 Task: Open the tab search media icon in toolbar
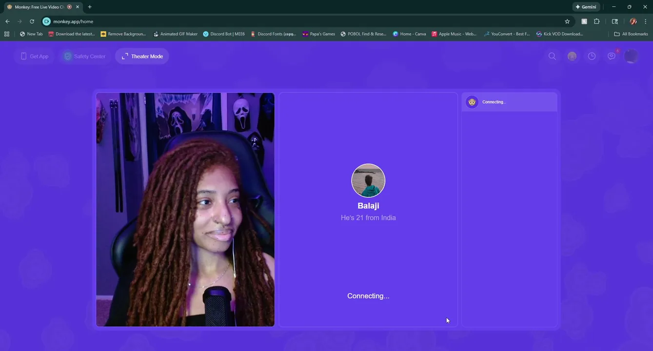click(x=614, y=21)
